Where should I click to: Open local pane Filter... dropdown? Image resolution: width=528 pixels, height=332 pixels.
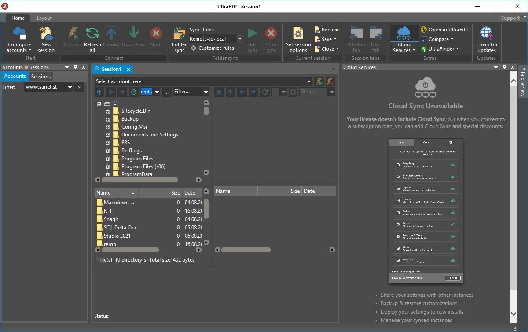(x=206, y=92)
